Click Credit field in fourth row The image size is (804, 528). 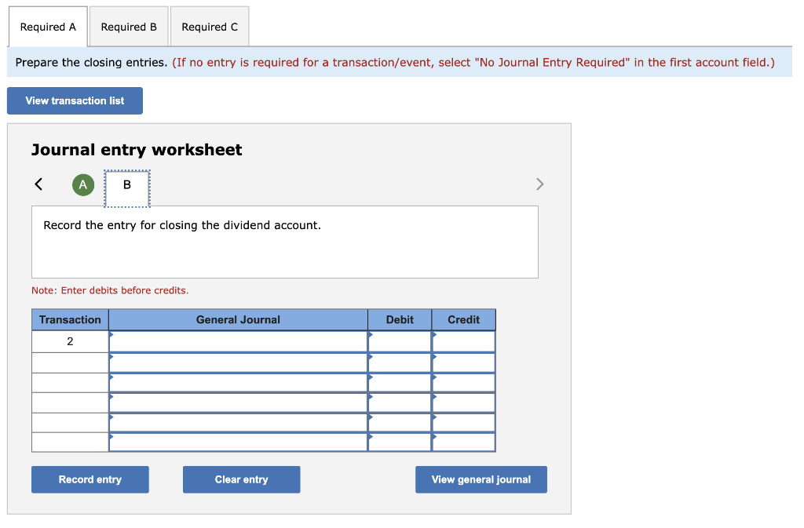pyautogui.click(x=463, y=402)
